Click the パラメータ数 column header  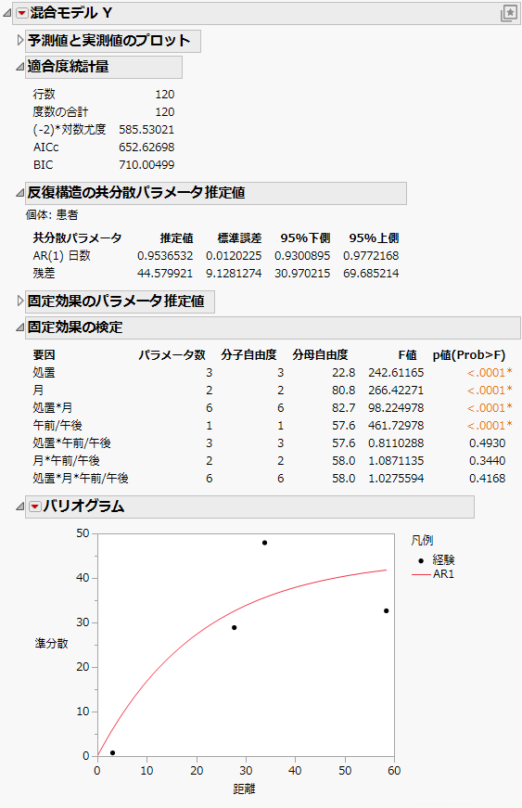(172, 355)
